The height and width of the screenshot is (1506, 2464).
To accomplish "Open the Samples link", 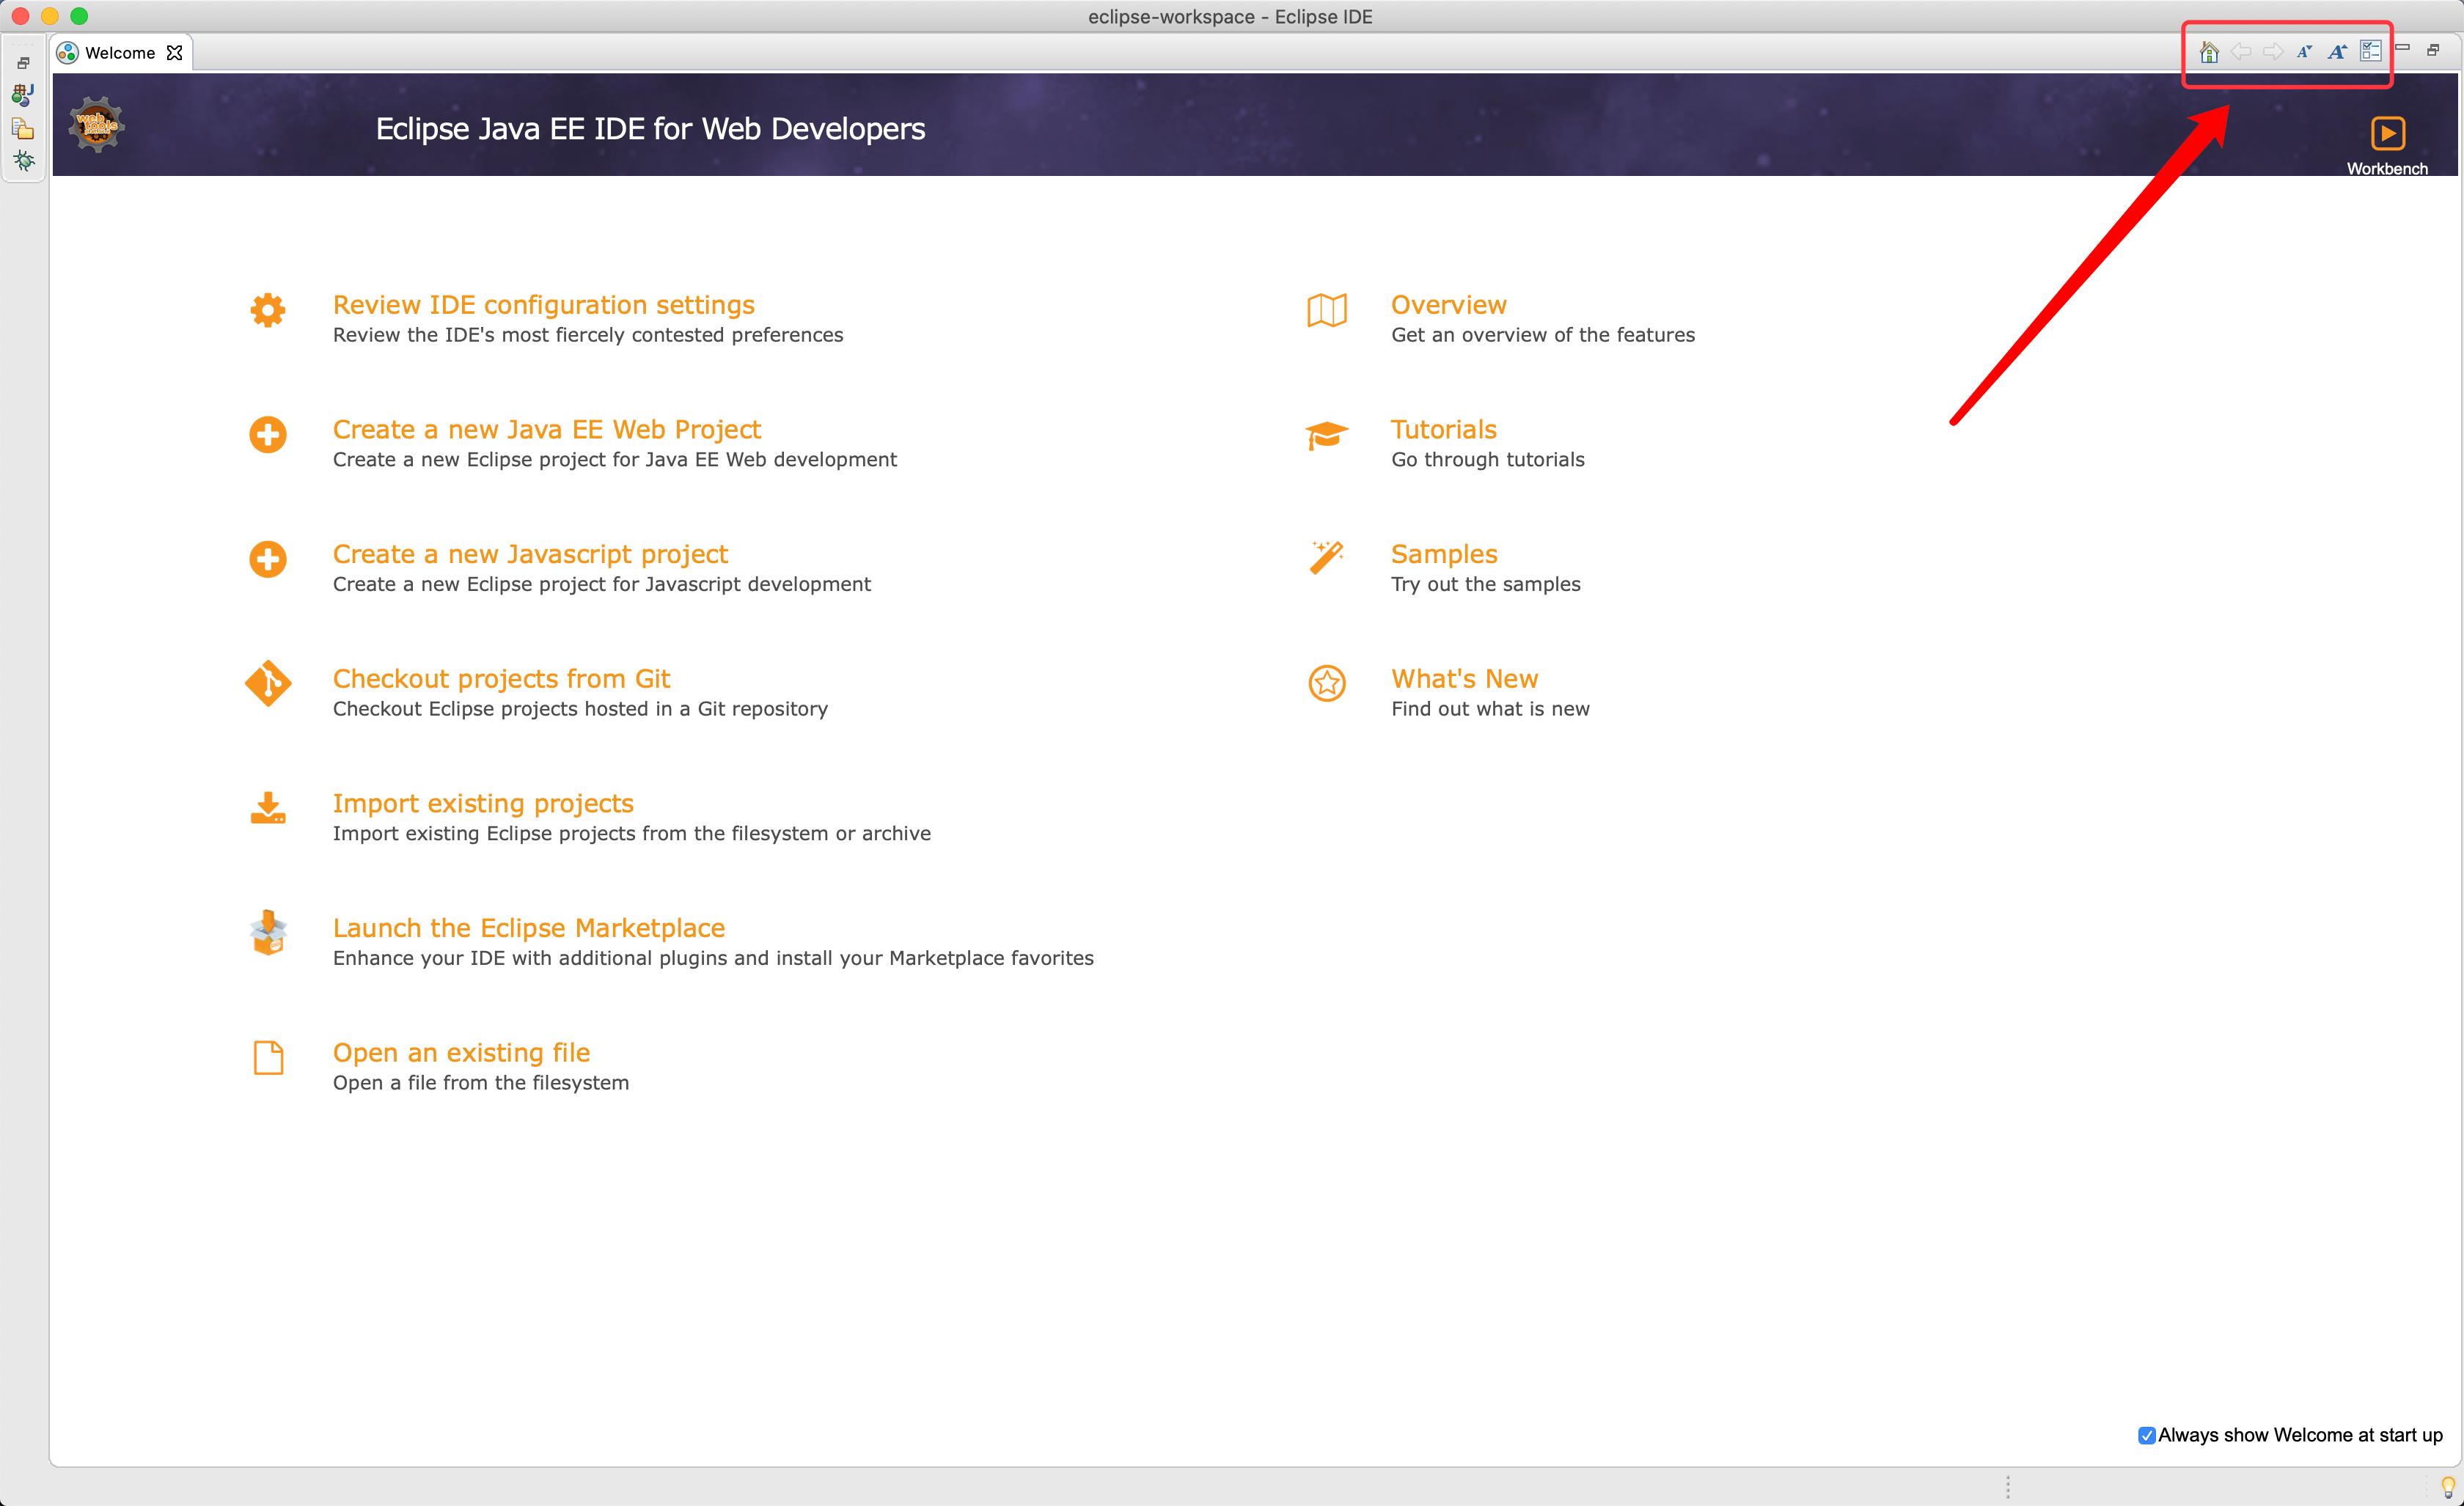I will coord(1445,555).
